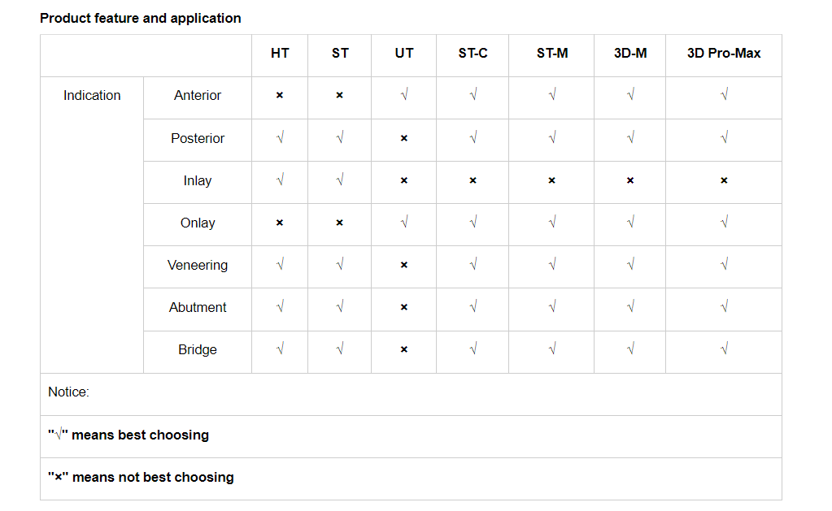Click the Veneering row label
This screenshot has height=511, width=832.
click(198, 265)
